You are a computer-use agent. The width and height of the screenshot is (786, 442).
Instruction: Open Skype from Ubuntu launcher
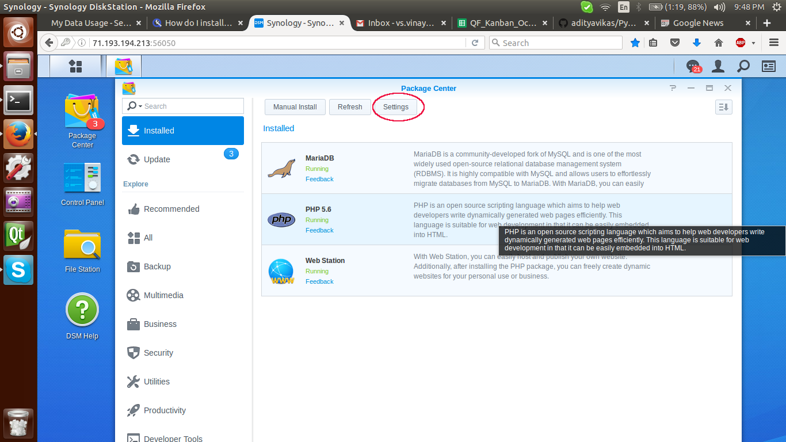[18, 269]
